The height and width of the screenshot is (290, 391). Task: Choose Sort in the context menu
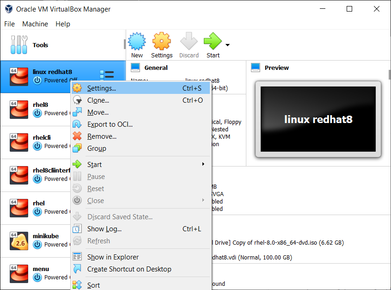pos(141,285)
